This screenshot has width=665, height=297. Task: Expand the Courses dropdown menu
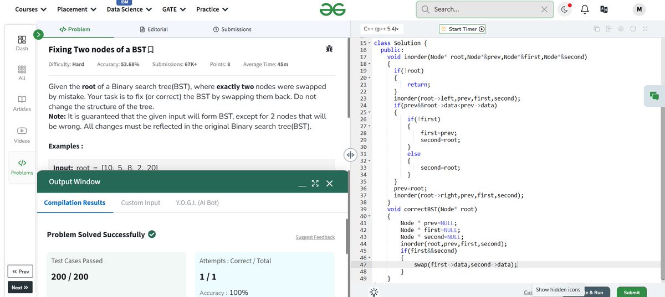point(30,9)
